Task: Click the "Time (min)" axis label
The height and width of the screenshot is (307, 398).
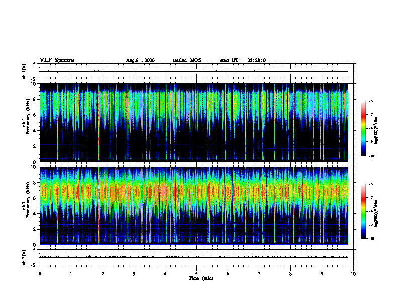Action: [x=201, y=278]
